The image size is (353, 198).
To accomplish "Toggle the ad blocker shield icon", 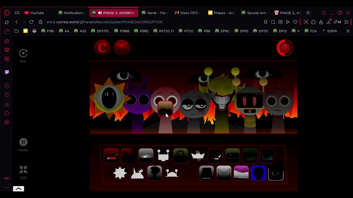I will point(280,22).
